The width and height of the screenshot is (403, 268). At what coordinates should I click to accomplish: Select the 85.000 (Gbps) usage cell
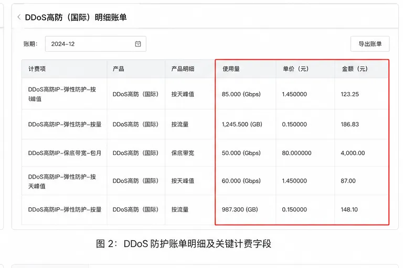[x=241, y=94]
